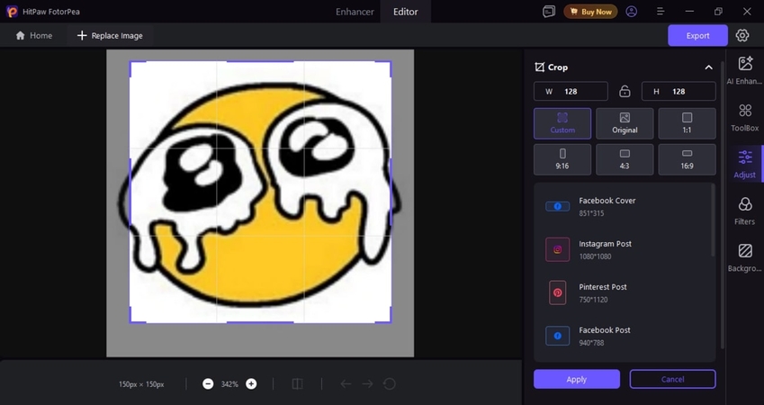Select the Original crop ratio

(625, 123)
